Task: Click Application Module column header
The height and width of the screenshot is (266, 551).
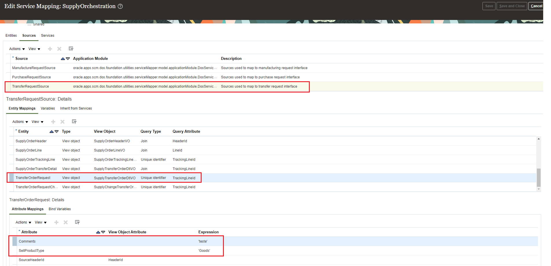Action: (x=91, y=59)
